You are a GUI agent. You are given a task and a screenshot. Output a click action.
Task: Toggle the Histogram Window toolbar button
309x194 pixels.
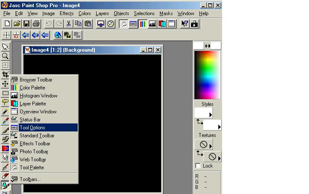tap(152, 24)
